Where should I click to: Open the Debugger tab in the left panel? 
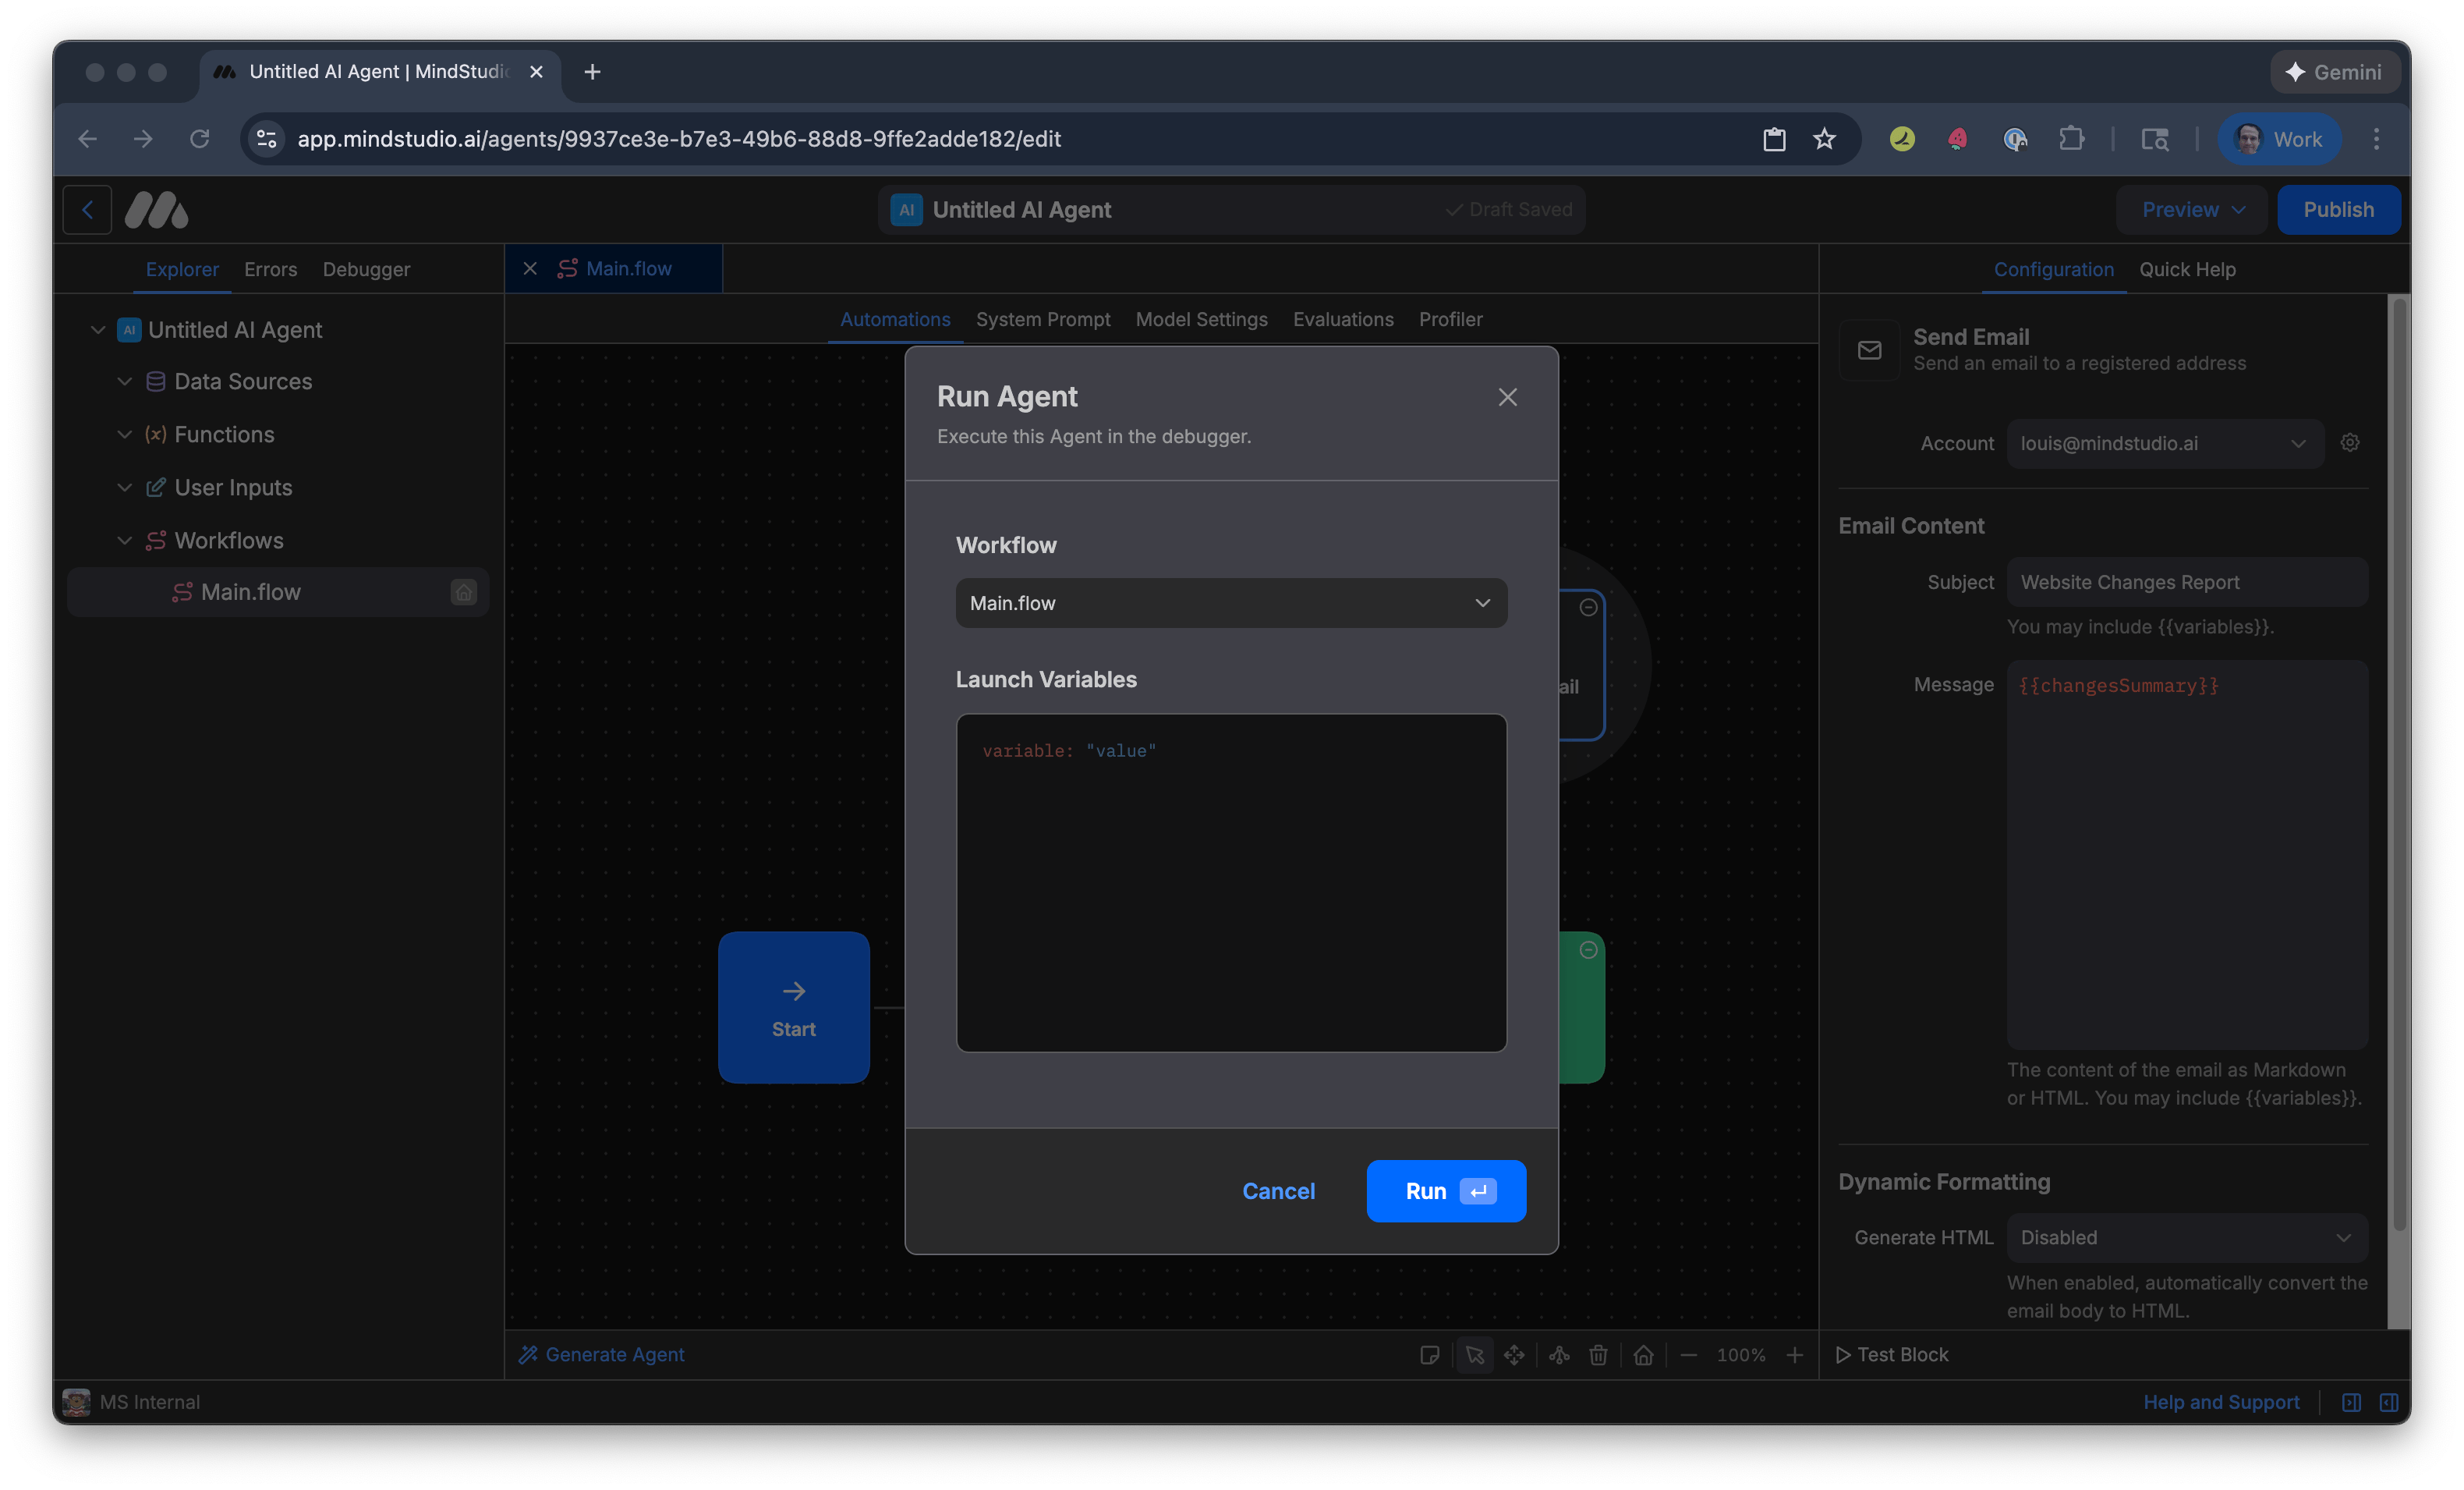[365, 269]
